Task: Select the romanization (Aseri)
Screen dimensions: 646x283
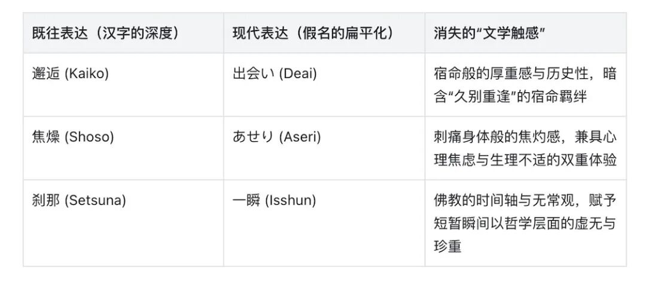Action: [300, 136]
